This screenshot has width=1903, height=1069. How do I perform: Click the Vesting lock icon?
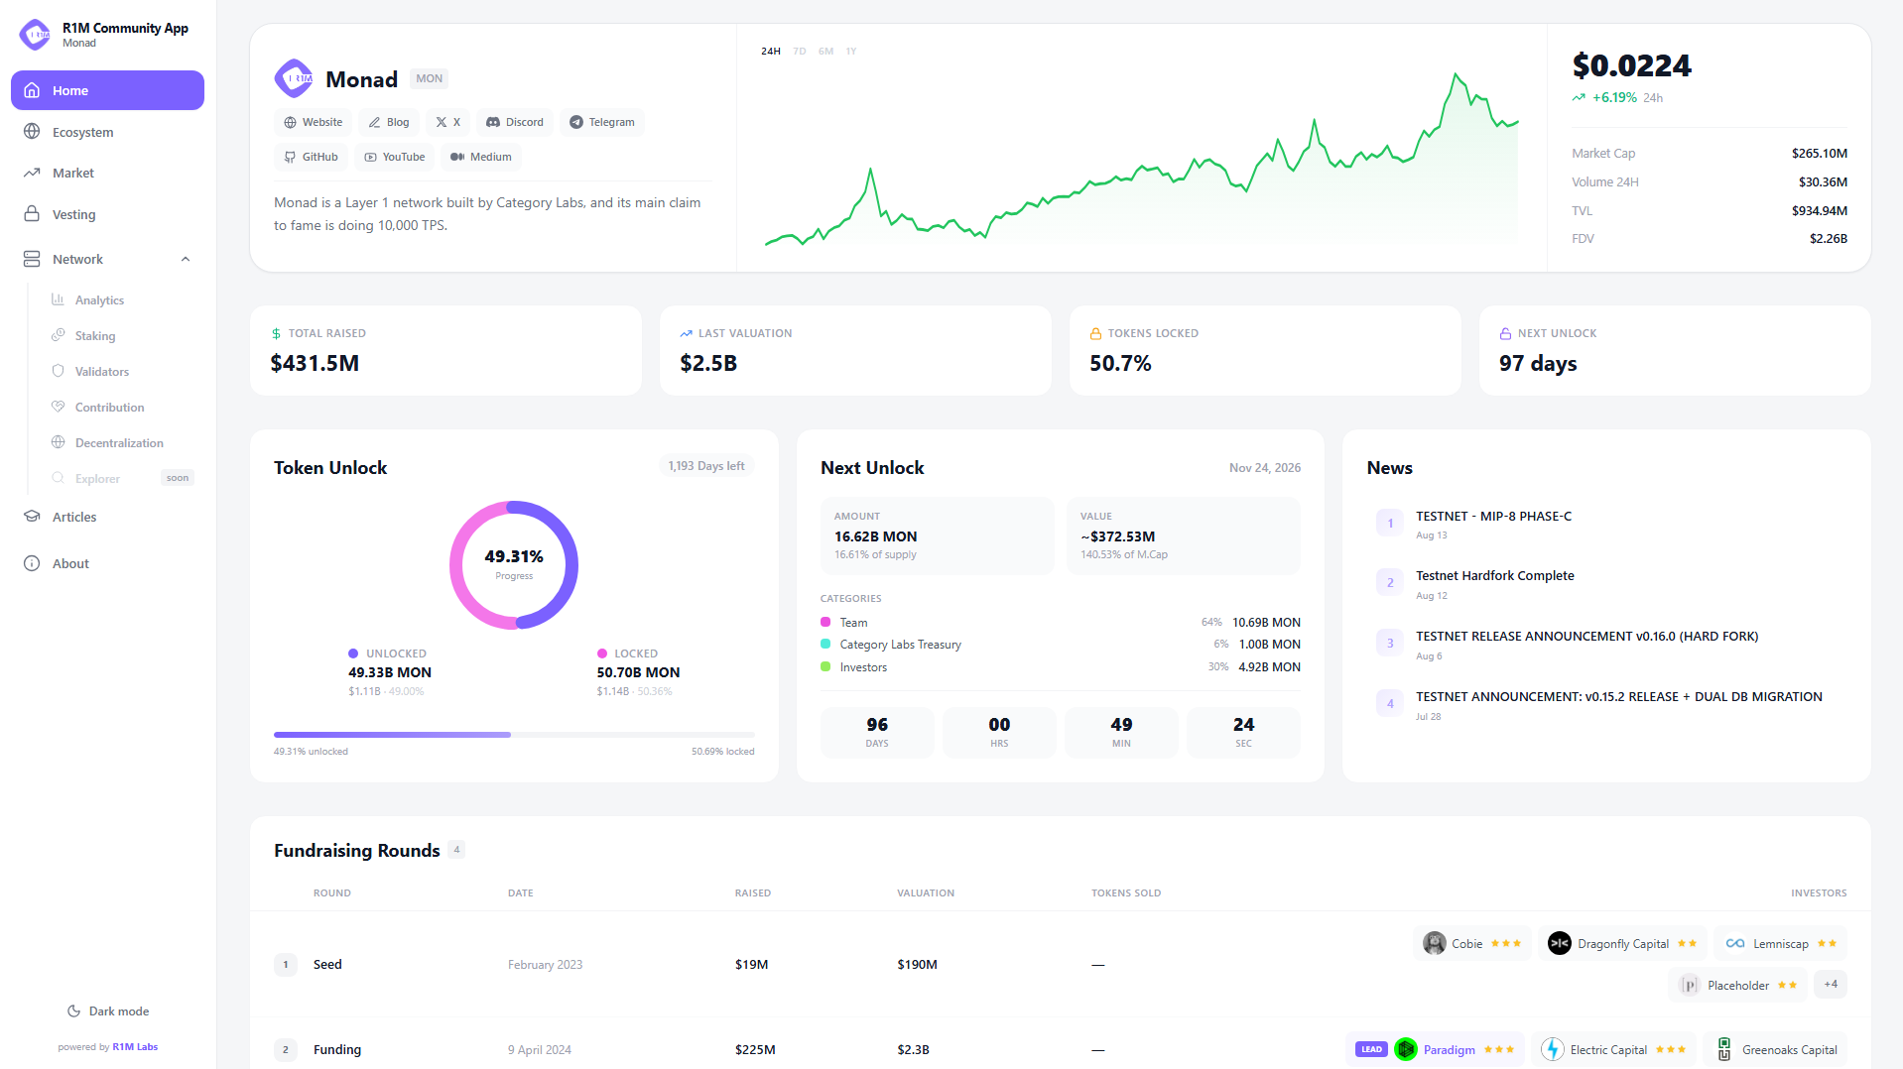pyautogui.click(x=33, y=214)
